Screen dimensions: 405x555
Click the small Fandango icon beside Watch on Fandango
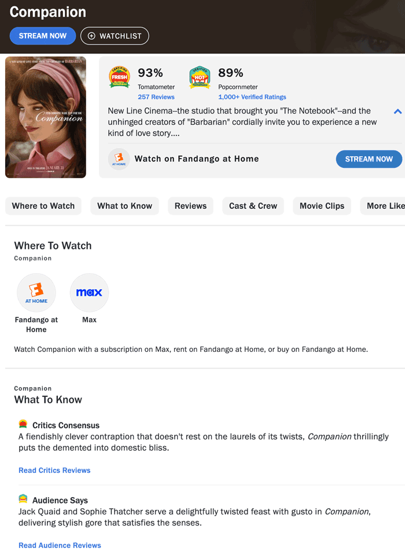coord(119,159)
